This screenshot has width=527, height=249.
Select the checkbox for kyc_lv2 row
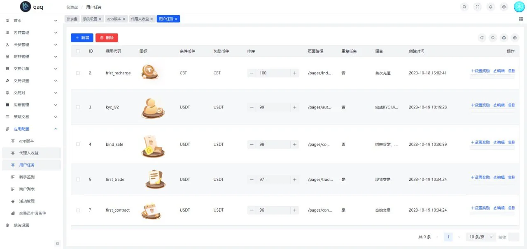coord(78,107)
